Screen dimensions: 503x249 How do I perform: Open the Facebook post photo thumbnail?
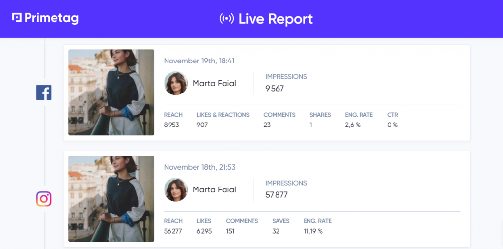[x=112, y=92]
